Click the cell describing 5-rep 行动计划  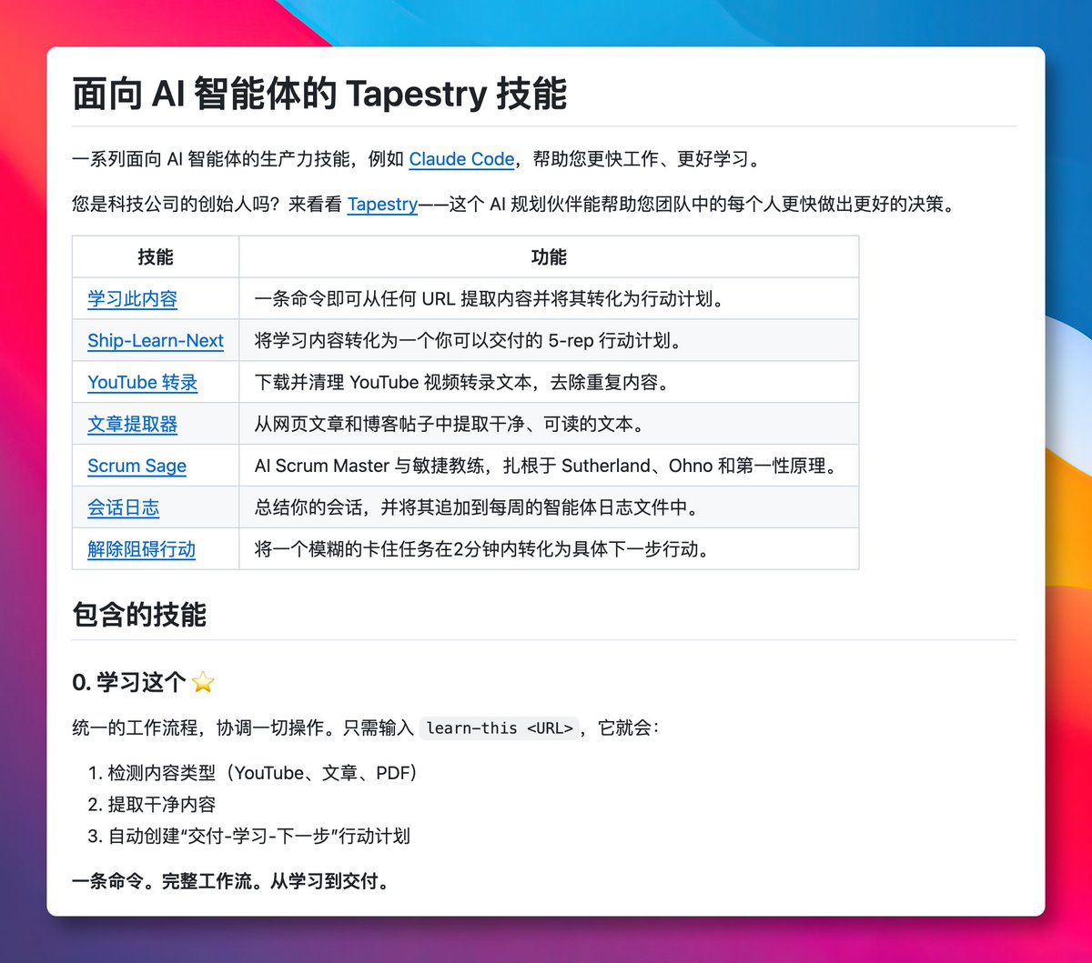[549, 340]
